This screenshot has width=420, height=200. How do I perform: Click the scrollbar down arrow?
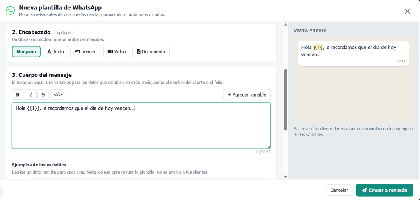pos(285,177)
